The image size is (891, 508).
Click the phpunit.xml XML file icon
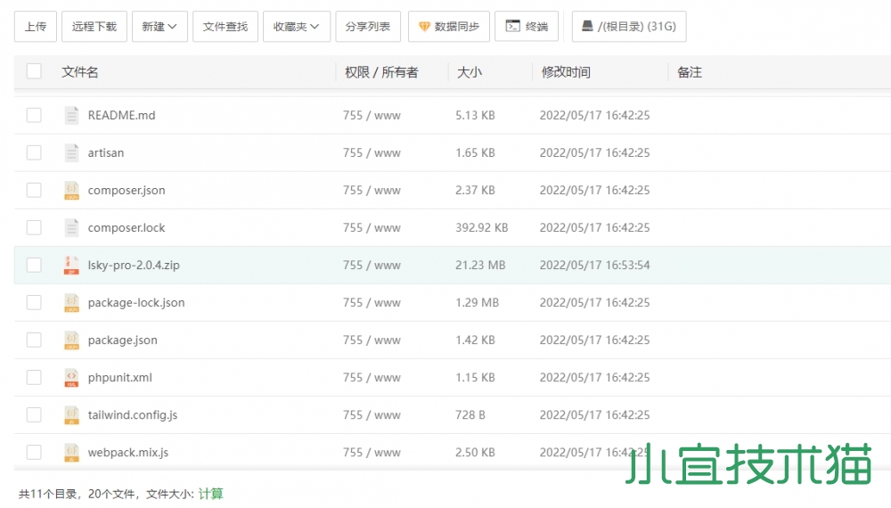coord(71,378)
